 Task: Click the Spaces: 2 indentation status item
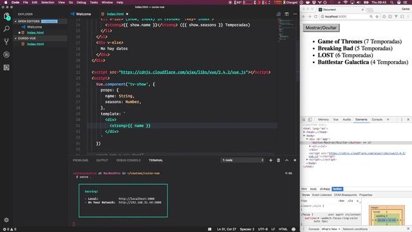pyautogui.click(x=247, y=229)
